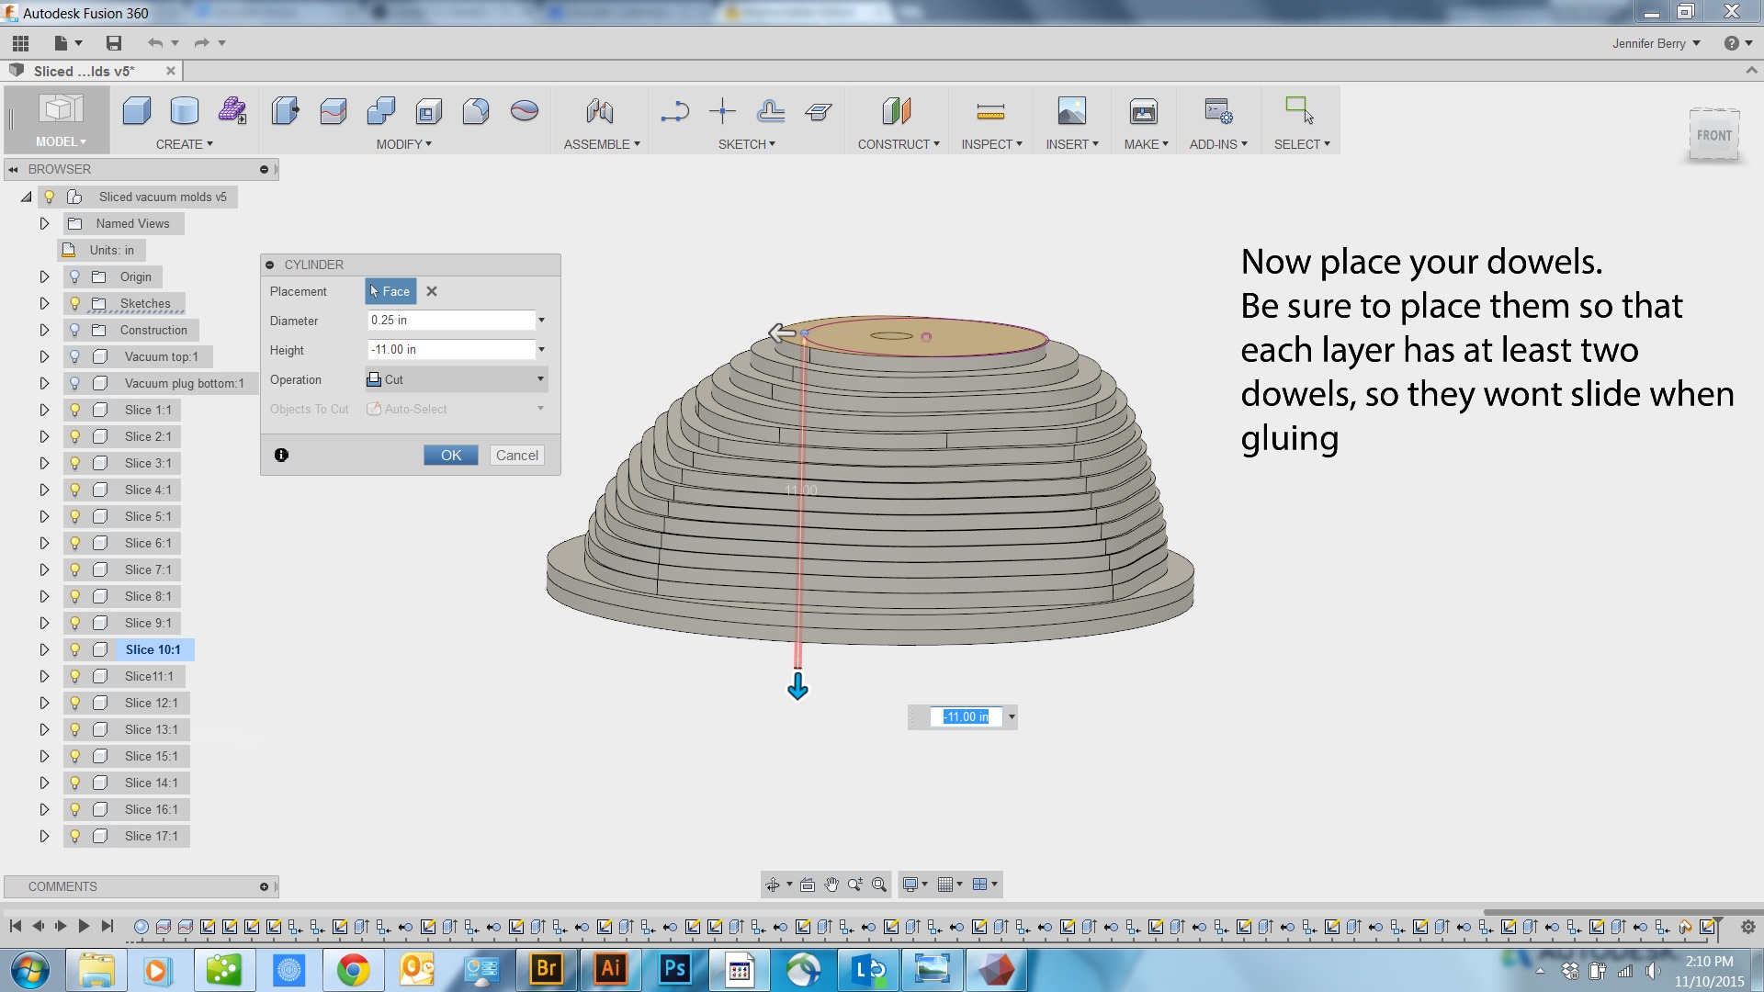
Task: Select the Cylinder create tool icon
Action: coord(185,111)
